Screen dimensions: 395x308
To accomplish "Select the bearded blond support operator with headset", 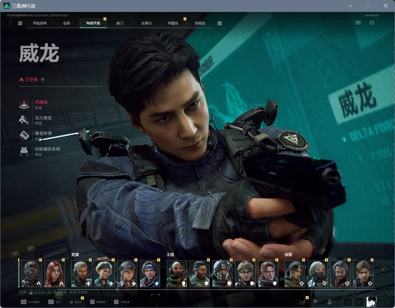I will [x=82, y=274].
